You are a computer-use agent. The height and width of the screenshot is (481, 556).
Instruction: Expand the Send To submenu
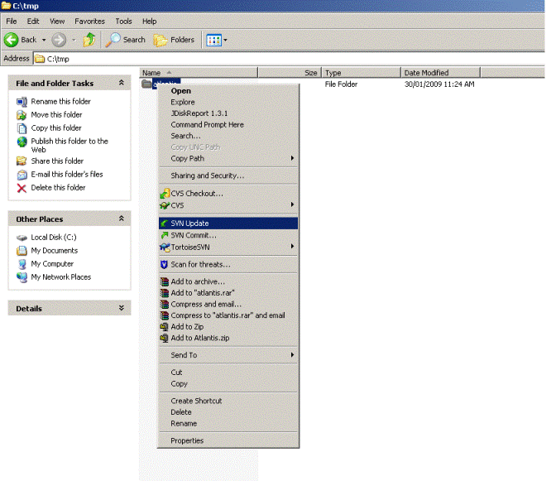click(292, 355)
